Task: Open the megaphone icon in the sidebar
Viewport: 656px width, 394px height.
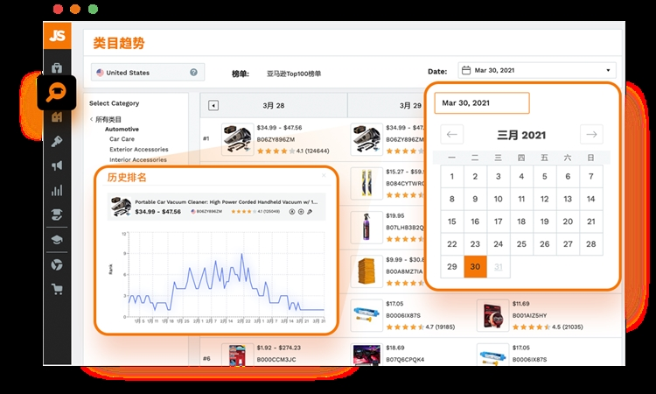Action: (57, 165)
